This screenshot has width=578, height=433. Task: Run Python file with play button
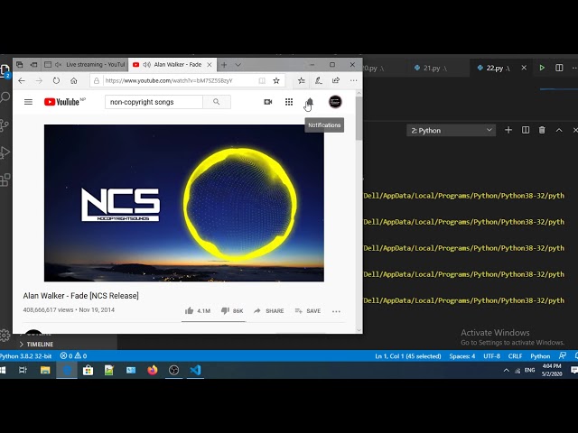(x=542, y=68)
